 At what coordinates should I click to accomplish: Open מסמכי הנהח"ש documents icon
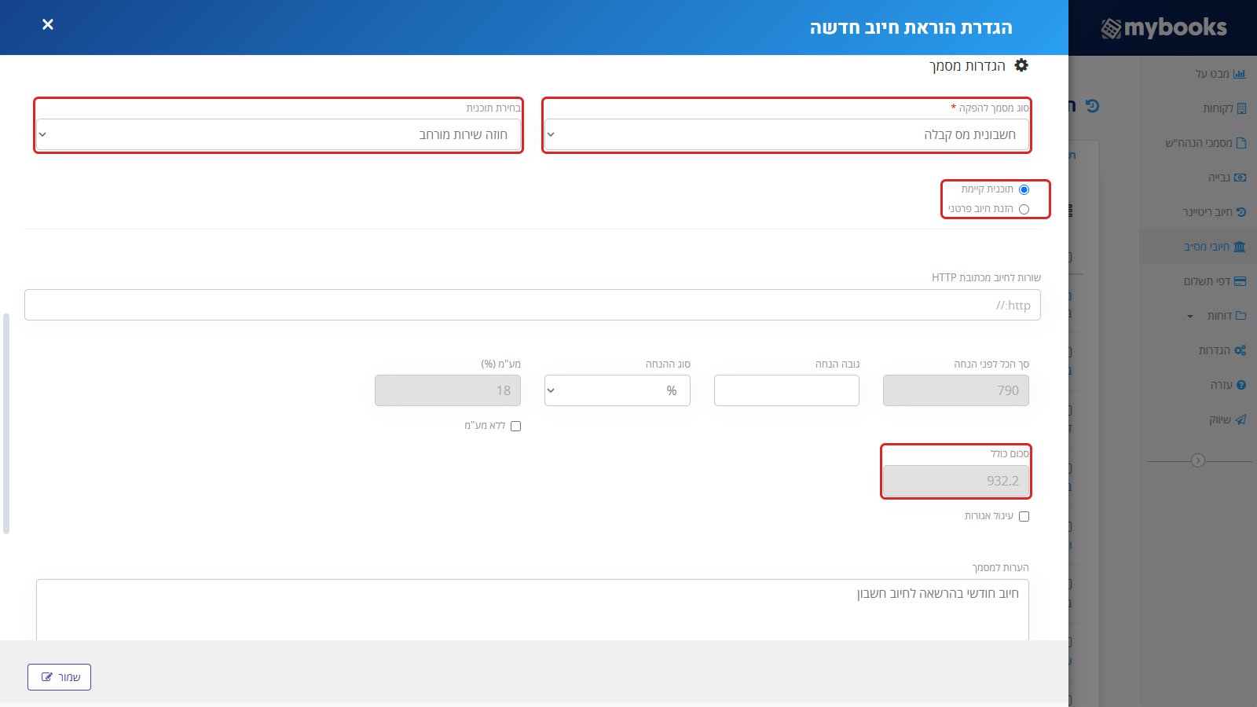click(x=1241, y=143)
